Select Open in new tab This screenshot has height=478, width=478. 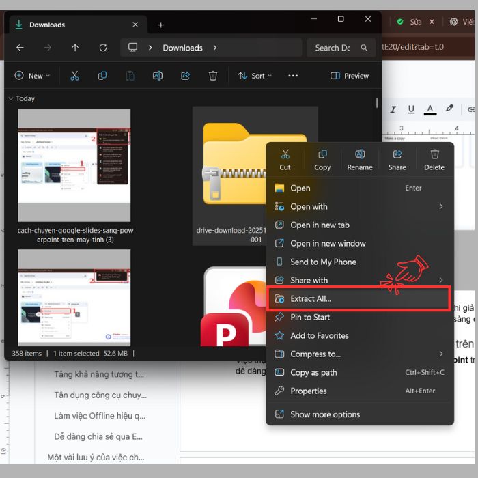coord(360,225)
